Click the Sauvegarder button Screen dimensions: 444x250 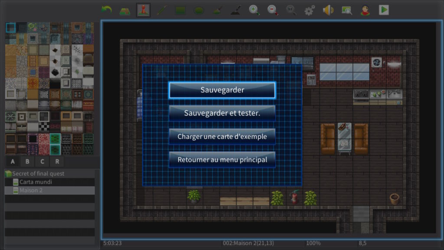[222, 90]
